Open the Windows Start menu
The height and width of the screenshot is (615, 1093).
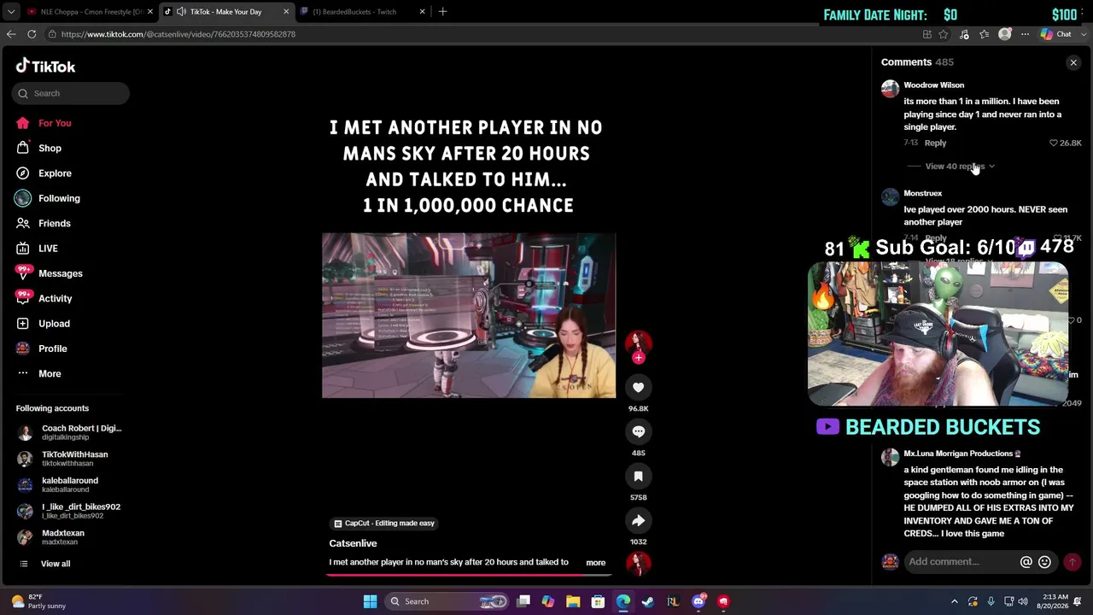370,601
